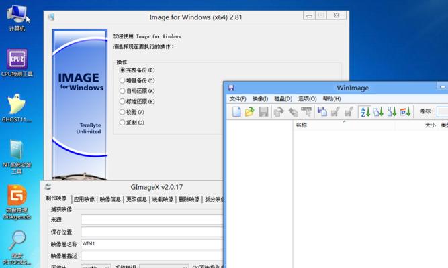Click the 映像卷描述 description field

click(x=152, y=256)
